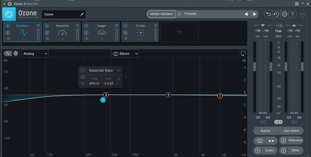
Task: Select the Exciter module tab
Action: point(140,32)
